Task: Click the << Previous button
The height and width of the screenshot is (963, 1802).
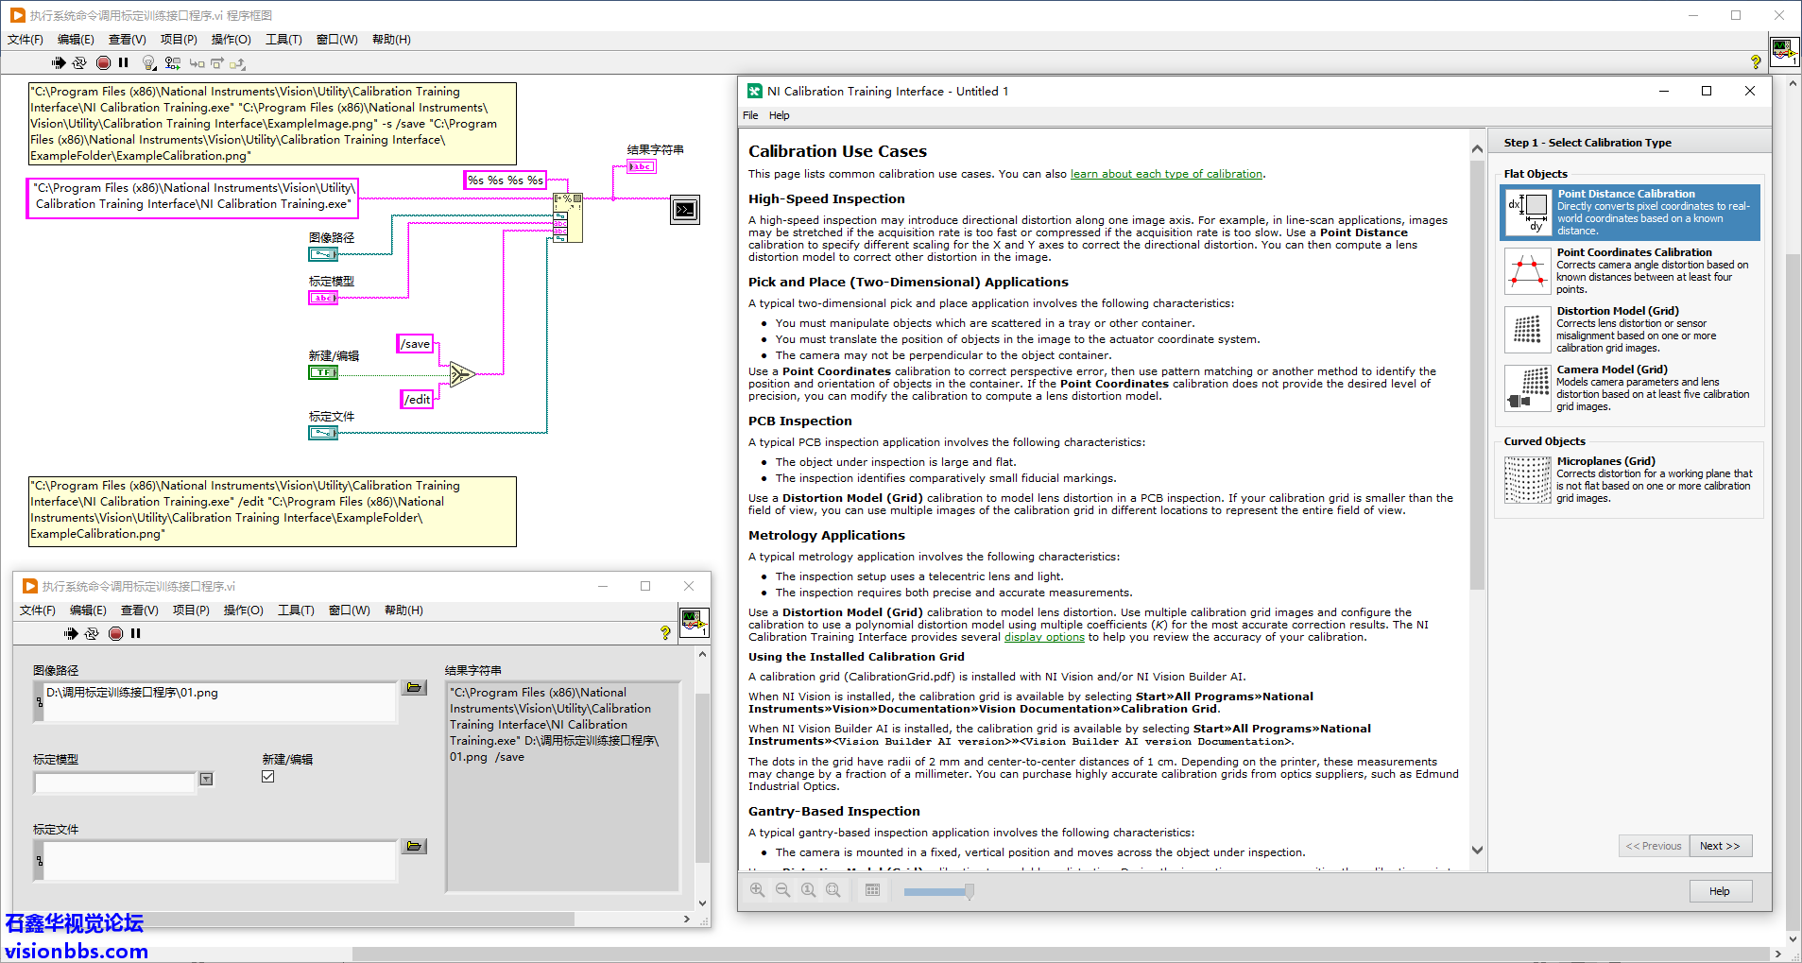Action: (1653, 846)
